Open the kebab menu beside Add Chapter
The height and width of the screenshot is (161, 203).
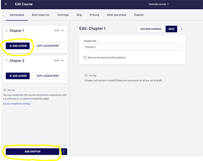point(64,152)
